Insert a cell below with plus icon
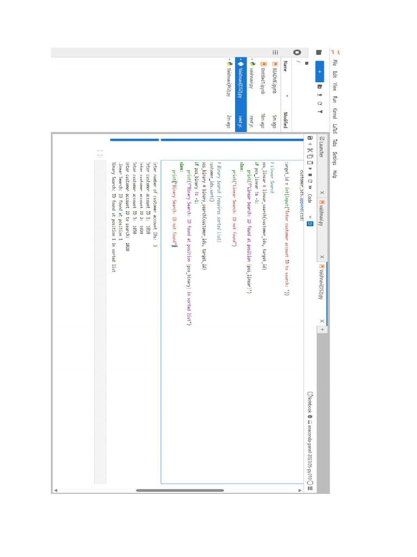Image resolution: width=417 pixels, height=557 pixels. point(310,144)
